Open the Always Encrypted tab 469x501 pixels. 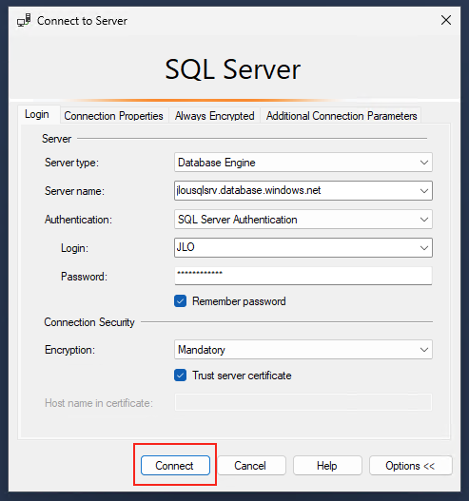pyautogui.click(x=214, y=116)
